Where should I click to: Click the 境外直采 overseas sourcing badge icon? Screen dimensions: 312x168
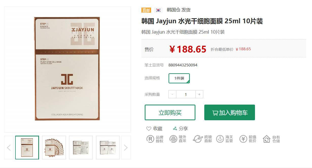pos(173,139)
